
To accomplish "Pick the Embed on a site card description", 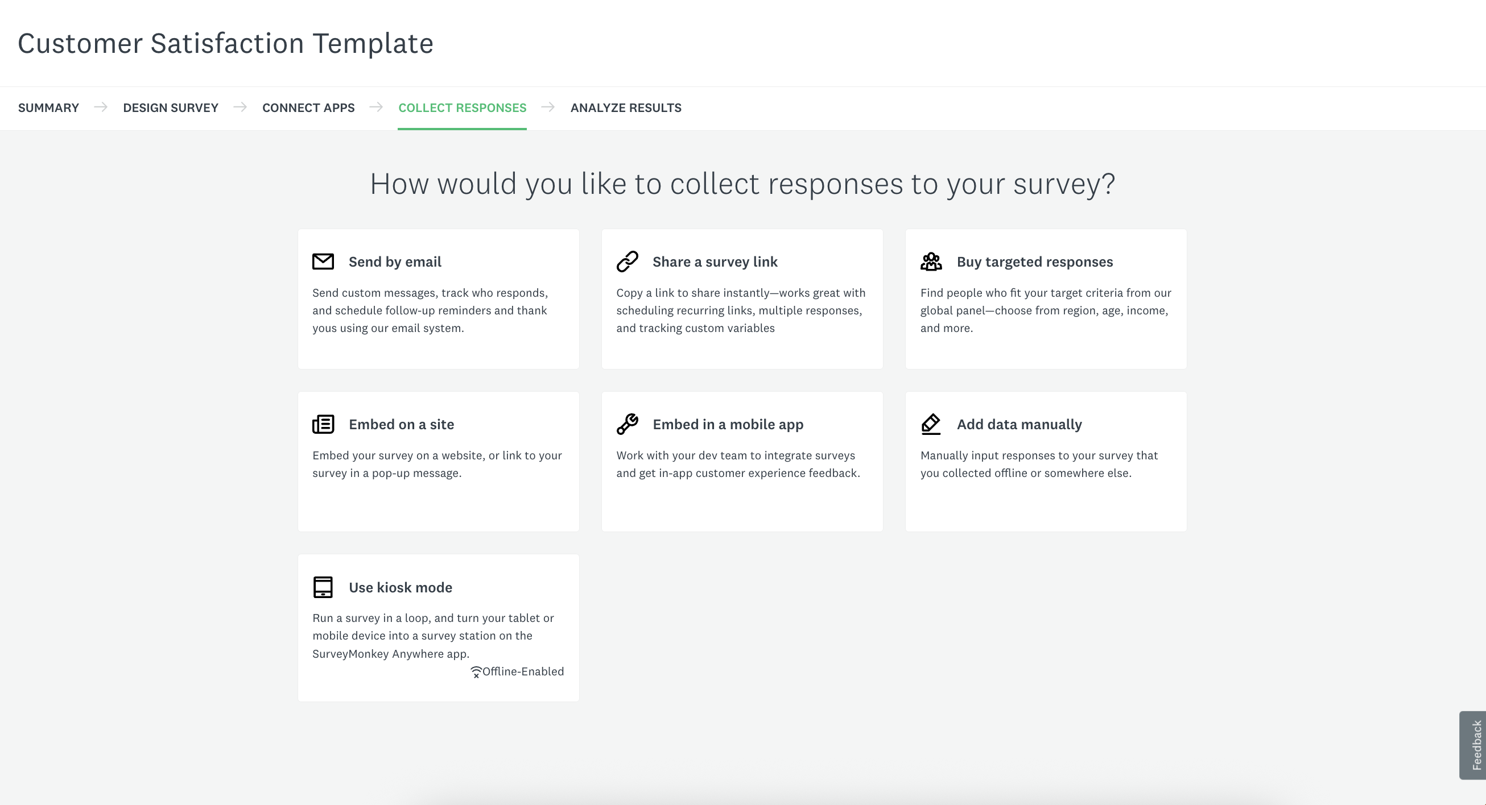I will coord(437,464).
